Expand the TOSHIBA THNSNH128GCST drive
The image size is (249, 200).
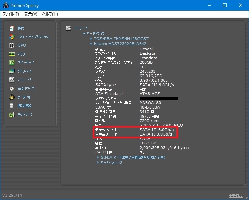coord(91,39)
